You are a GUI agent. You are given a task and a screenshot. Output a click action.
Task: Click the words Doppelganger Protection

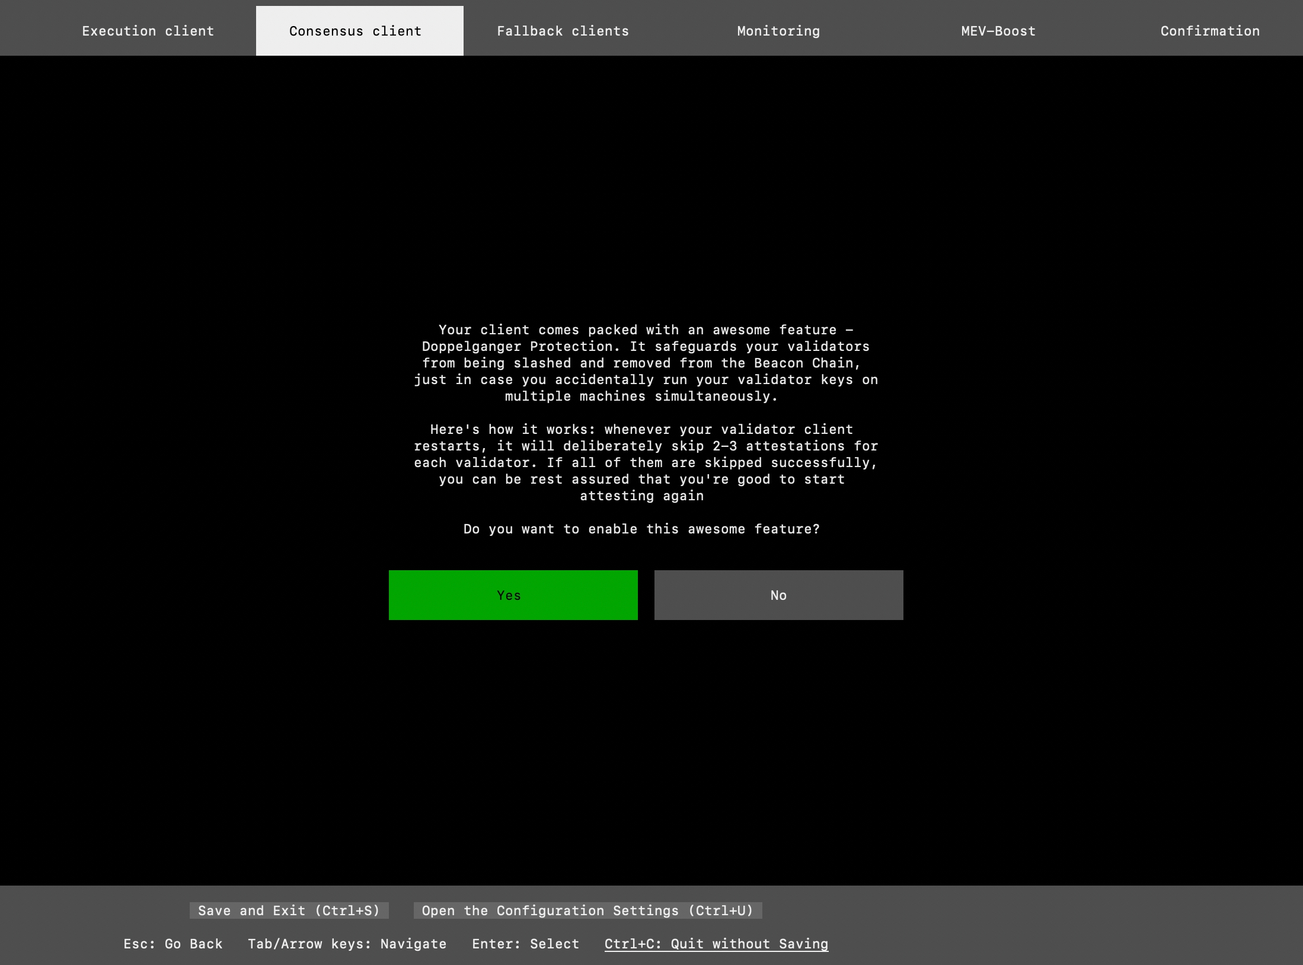click(520, 346)
